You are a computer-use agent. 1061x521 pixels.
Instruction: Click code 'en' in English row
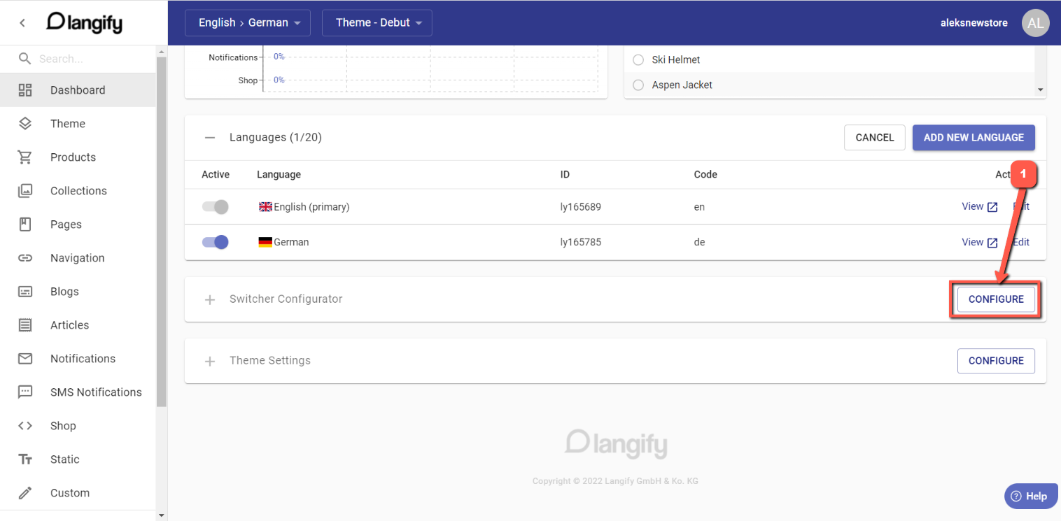point(699,207)
